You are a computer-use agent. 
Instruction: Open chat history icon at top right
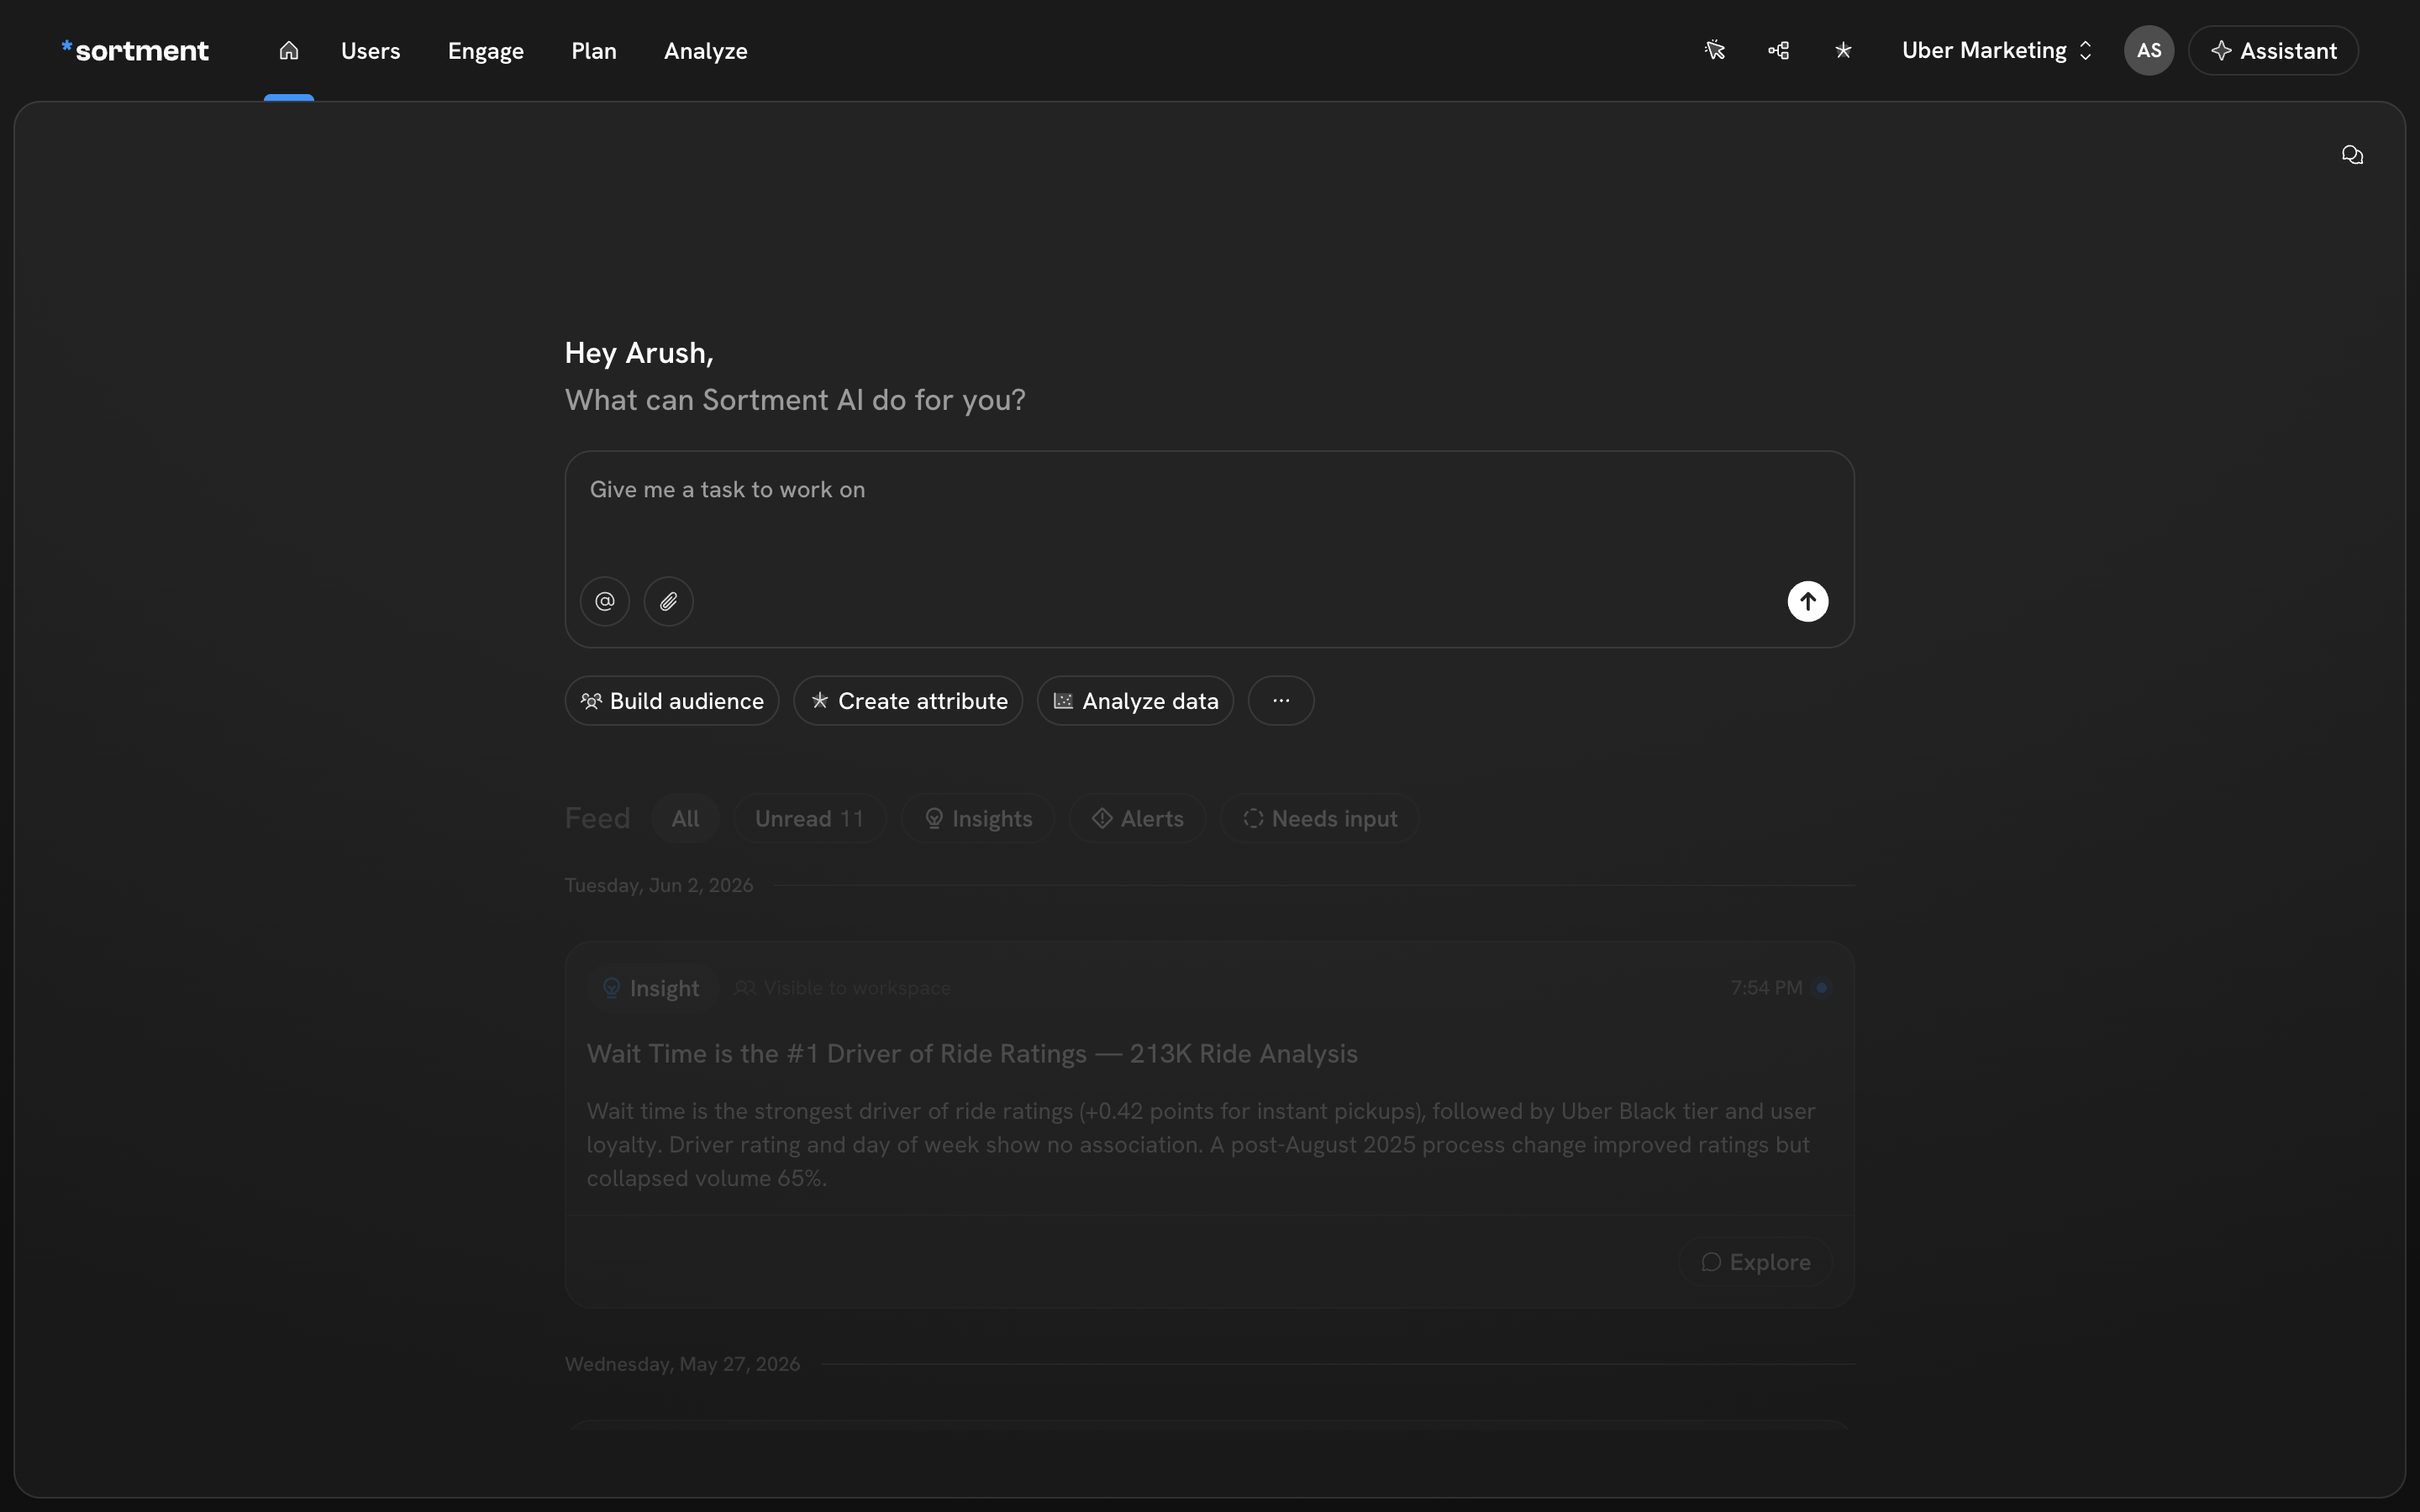(x=2352, y=154)
